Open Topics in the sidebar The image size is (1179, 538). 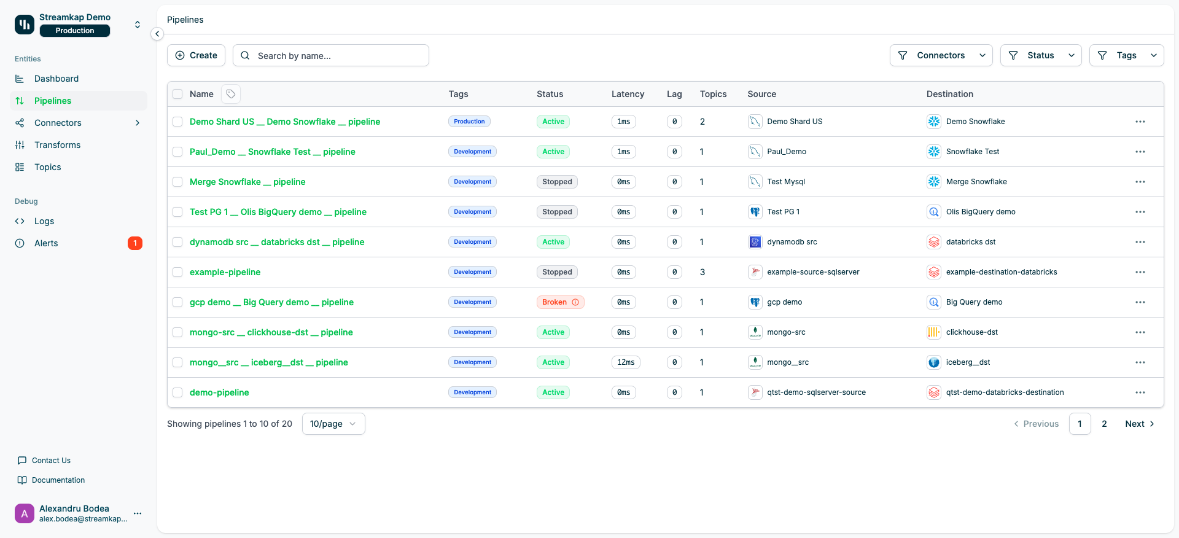pyautogui.click(x=79, y=167)
